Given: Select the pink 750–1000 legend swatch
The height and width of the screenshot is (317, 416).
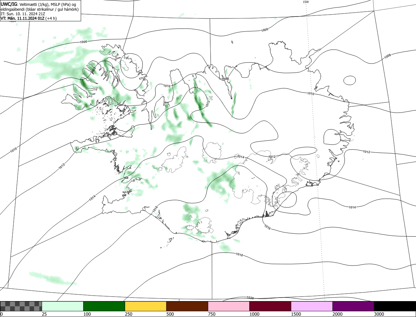Looking at the screenshot, I should 229,306.
